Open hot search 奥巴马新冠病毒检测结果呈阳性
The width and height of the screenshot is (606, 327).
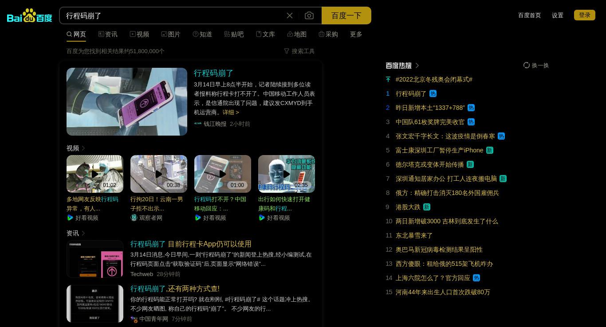439,249
